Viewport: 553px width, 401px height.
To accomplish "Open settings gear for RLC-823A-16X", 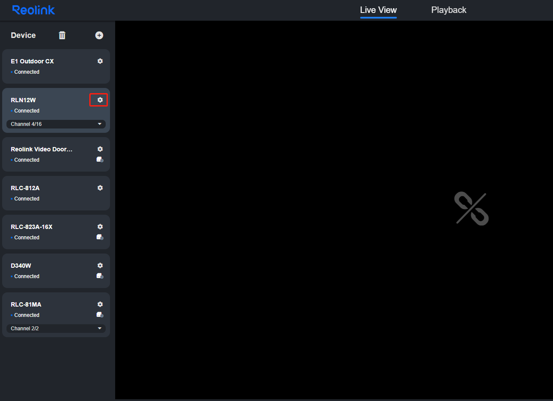I will 100,227.
